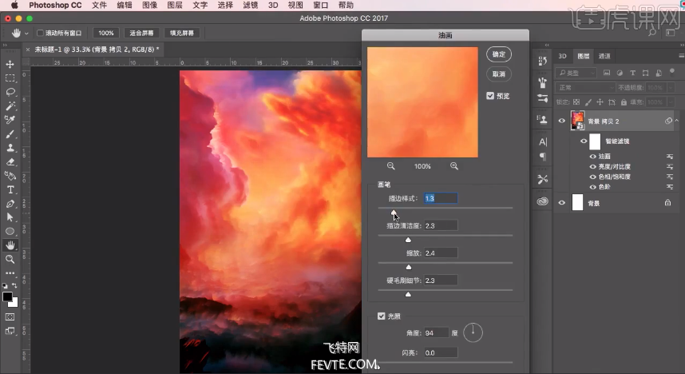Expand the toolbox double-arrow
This screenshot has width=685, height=374.
point(5,45)
